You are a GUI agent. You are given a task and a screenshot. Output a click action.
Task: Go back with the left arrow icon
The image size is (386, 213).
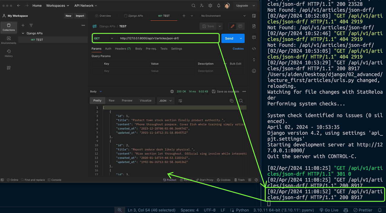tap(18, 6)
